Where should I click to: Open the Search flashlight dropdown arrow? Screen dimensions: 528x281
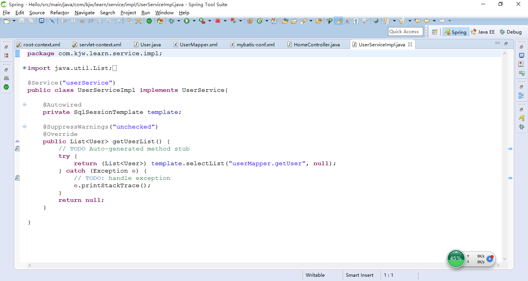[311, 21]
